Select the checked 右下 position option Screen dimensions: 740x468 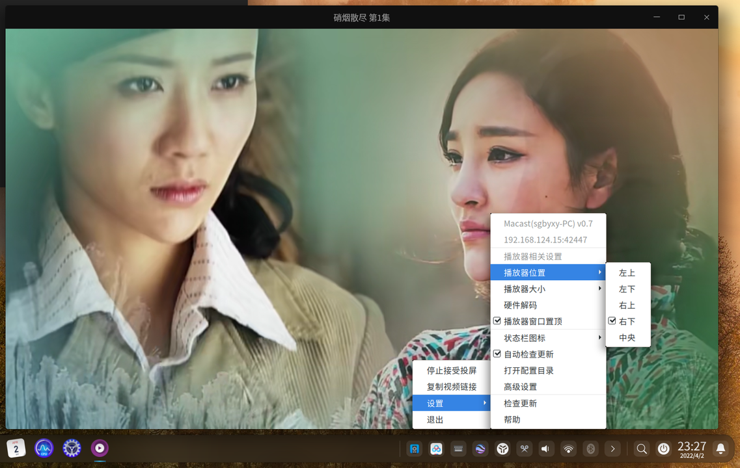(x=628, y=322)
